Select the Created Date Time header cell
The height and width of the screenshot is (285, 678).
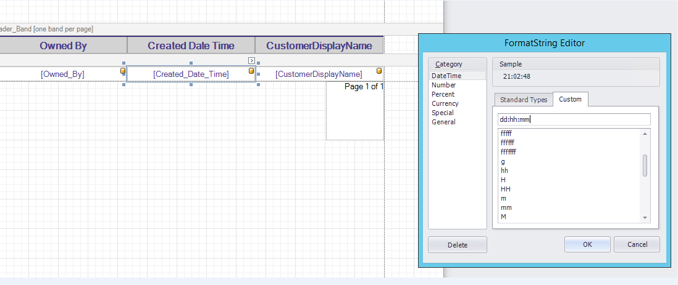click(191, 46)
